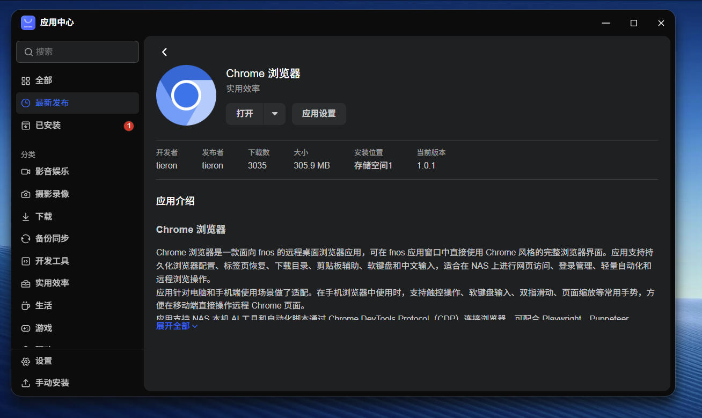Select the 影音娱乐 camera icon

(x=26, y=172)
